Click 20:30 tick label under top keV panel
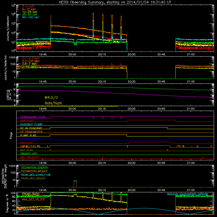The width and height of the screenshot is (217, 217). tap(132, 55)
